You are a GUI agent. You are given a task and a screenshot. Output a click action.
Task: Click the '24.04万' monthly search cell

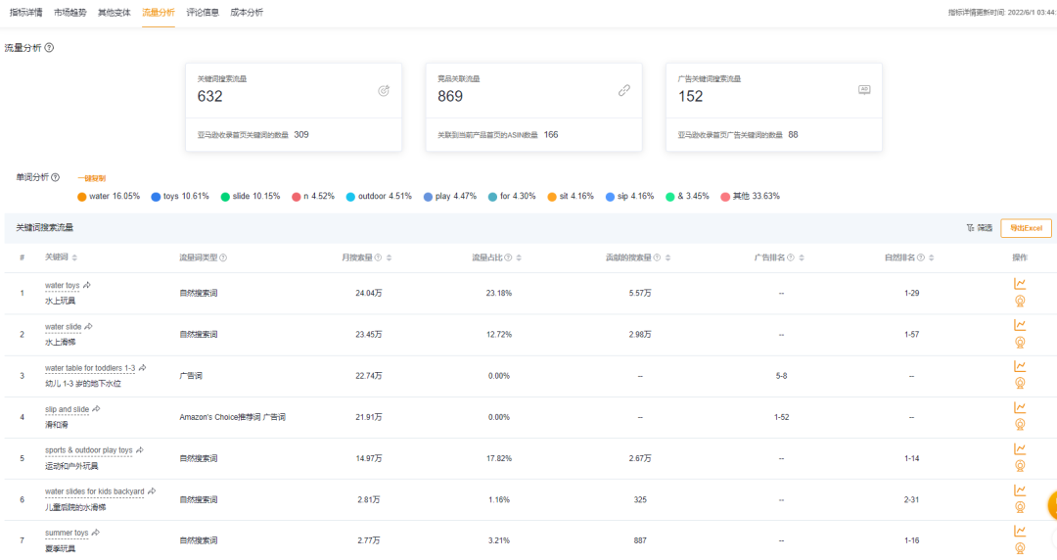pos(369,293)
